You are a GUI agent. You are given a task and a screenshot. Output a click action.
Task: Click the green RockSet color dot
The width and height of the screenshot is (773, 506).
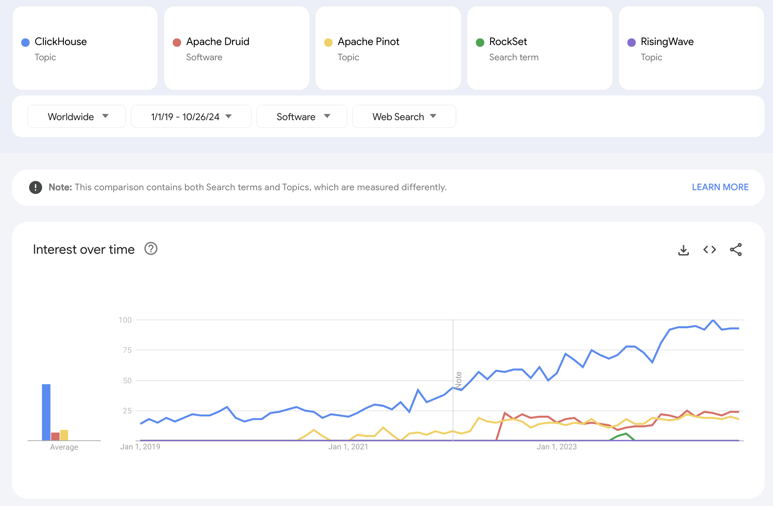(x=480, y=42)
